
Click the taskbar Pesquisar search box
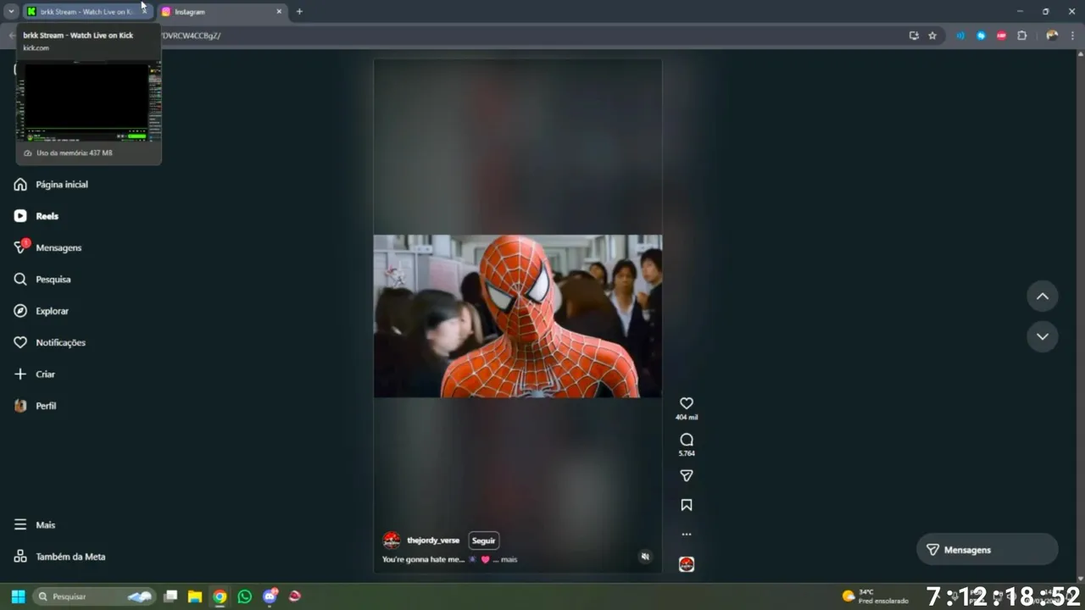[93, 596]
